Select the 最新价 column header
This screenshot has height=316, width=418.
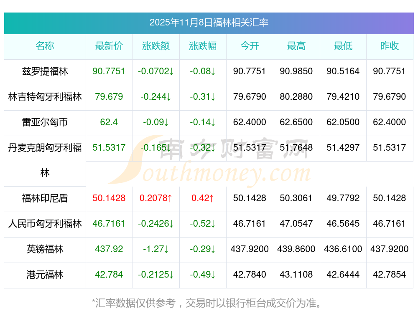(x=109, y=46)
